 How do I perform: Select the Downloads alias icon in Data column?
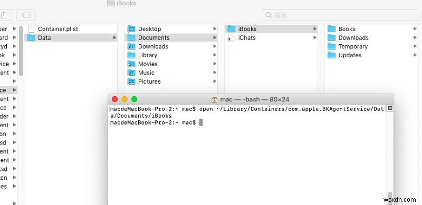click(131, 46)
